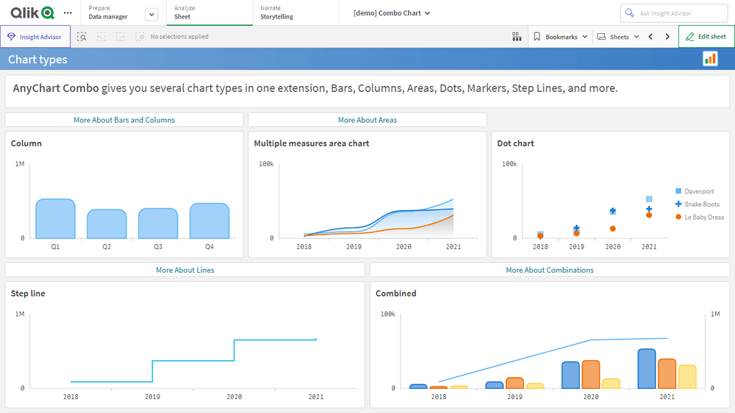The height and width of the screenshot is (413, 735).
Task: Click the Qlik logo
Action: click(32, 12)
